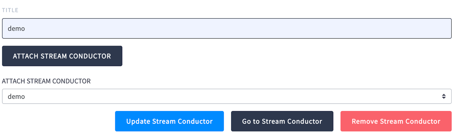The image size is (455, 138).
Task: Focus the demo text in title field
Action: click(16, 29)
